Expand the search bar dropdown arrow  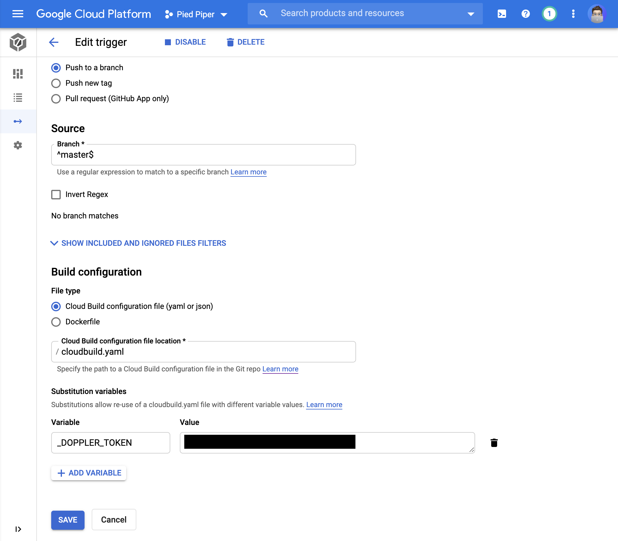471,14
